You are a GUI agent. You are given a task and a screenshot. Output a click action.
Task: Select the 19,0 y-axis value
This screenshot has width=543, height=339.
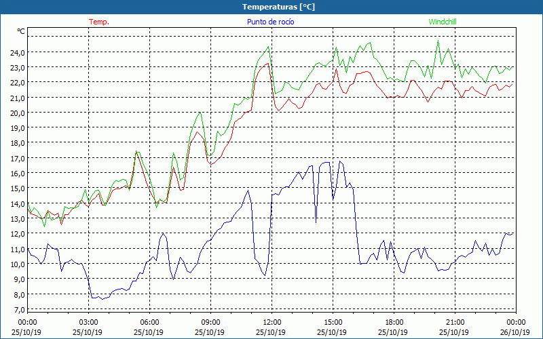18,128
